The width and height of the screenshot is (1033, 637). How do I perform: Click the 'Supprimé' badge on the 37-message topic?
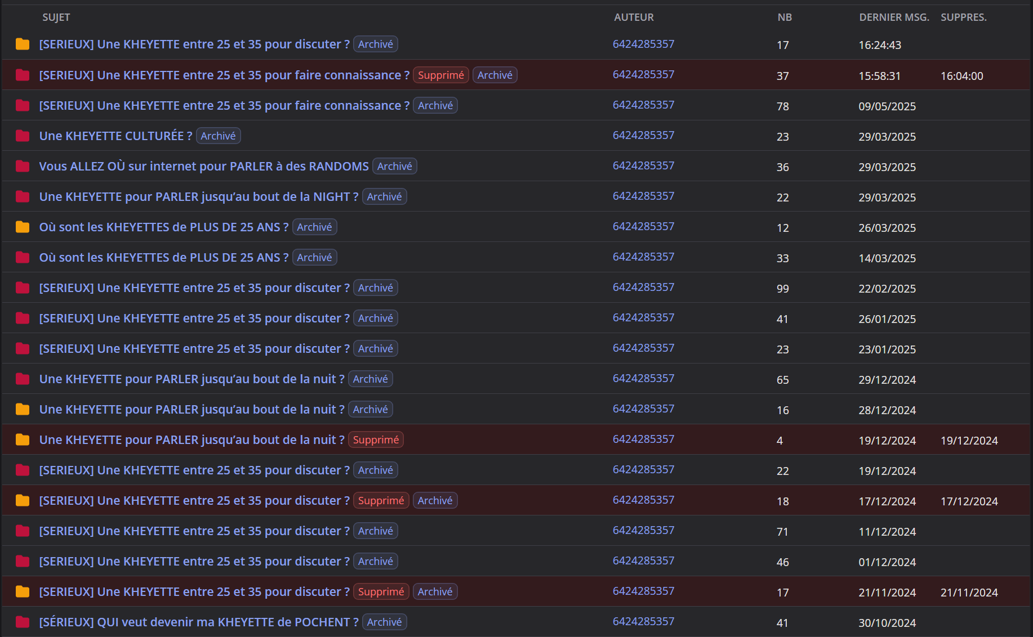pos(441,75)
